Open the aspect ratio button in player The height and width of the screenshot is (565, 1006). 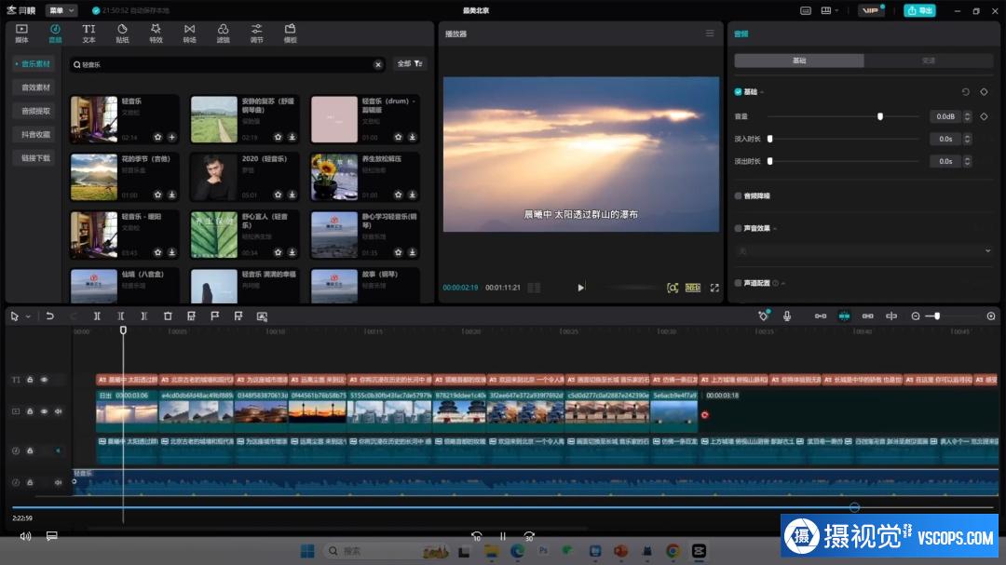tap(693, 288)
